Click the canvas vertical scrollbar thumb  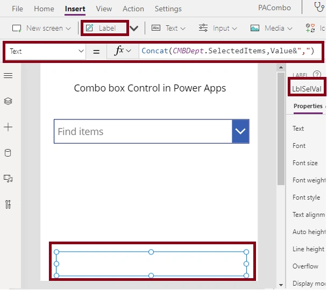click(x=281, y=129)
